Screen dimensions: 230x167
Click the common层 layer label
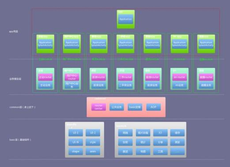point(23,107)
